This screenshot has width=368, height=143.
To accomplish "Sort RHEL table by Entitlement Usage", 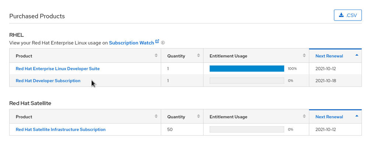I will [256, 56].
